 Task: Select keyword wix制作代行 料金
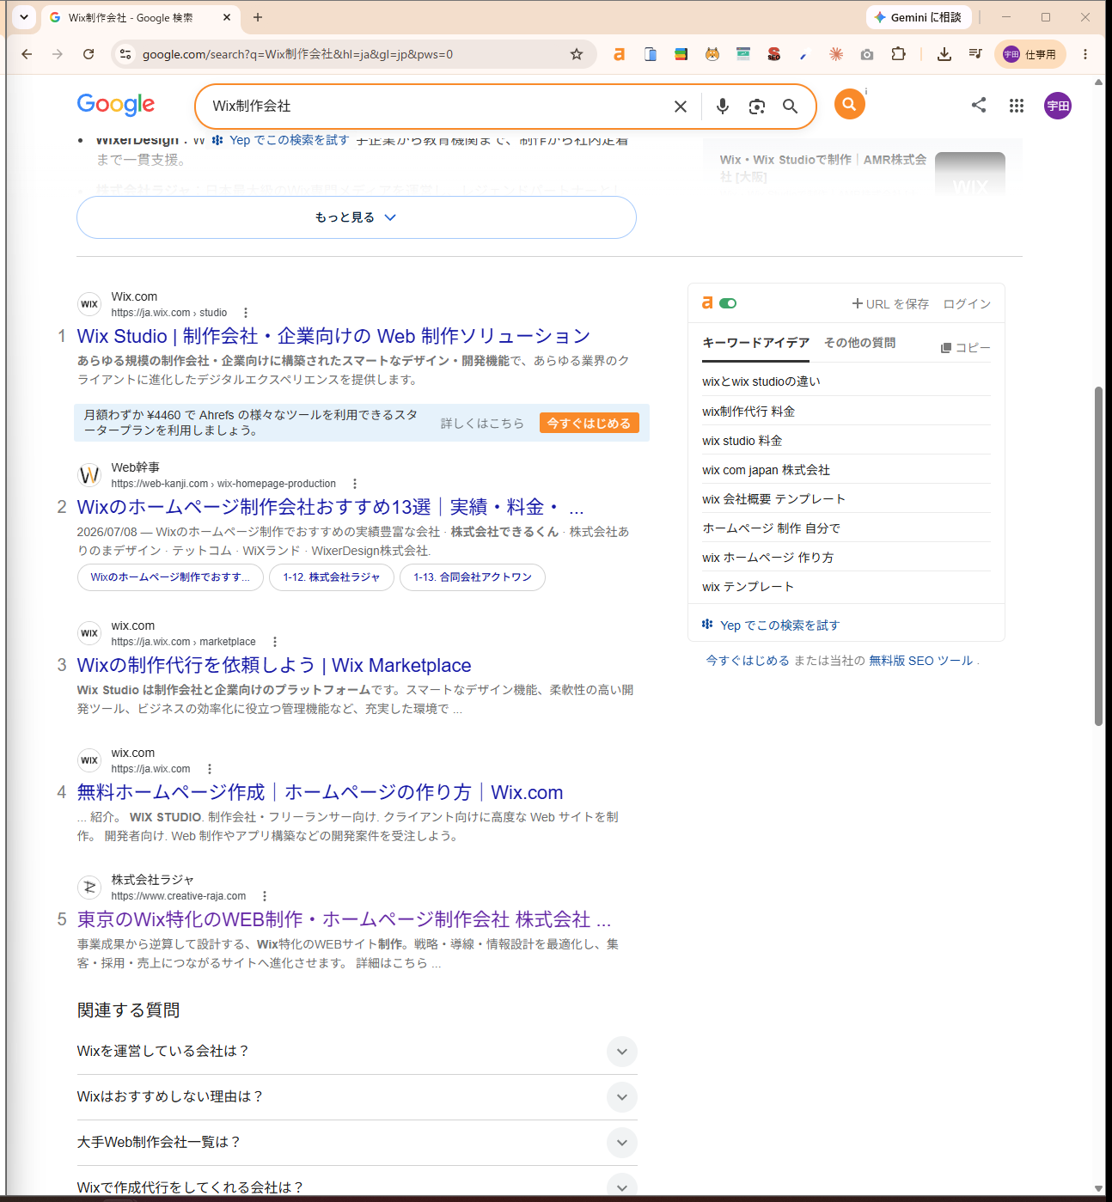748,412
